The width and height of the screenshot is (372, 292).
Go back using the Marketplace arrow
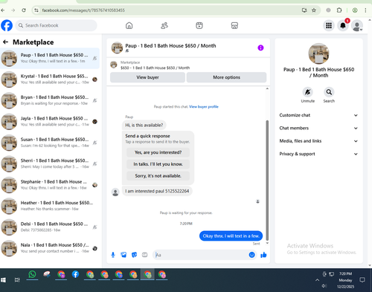coord(5,42)
